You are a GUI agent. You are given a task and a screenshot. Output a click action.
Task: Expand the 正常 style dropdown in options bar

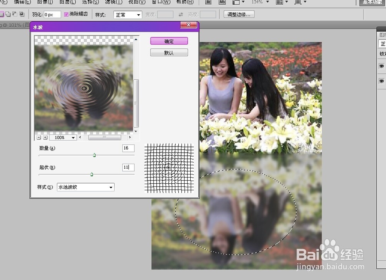click(128, 15)
